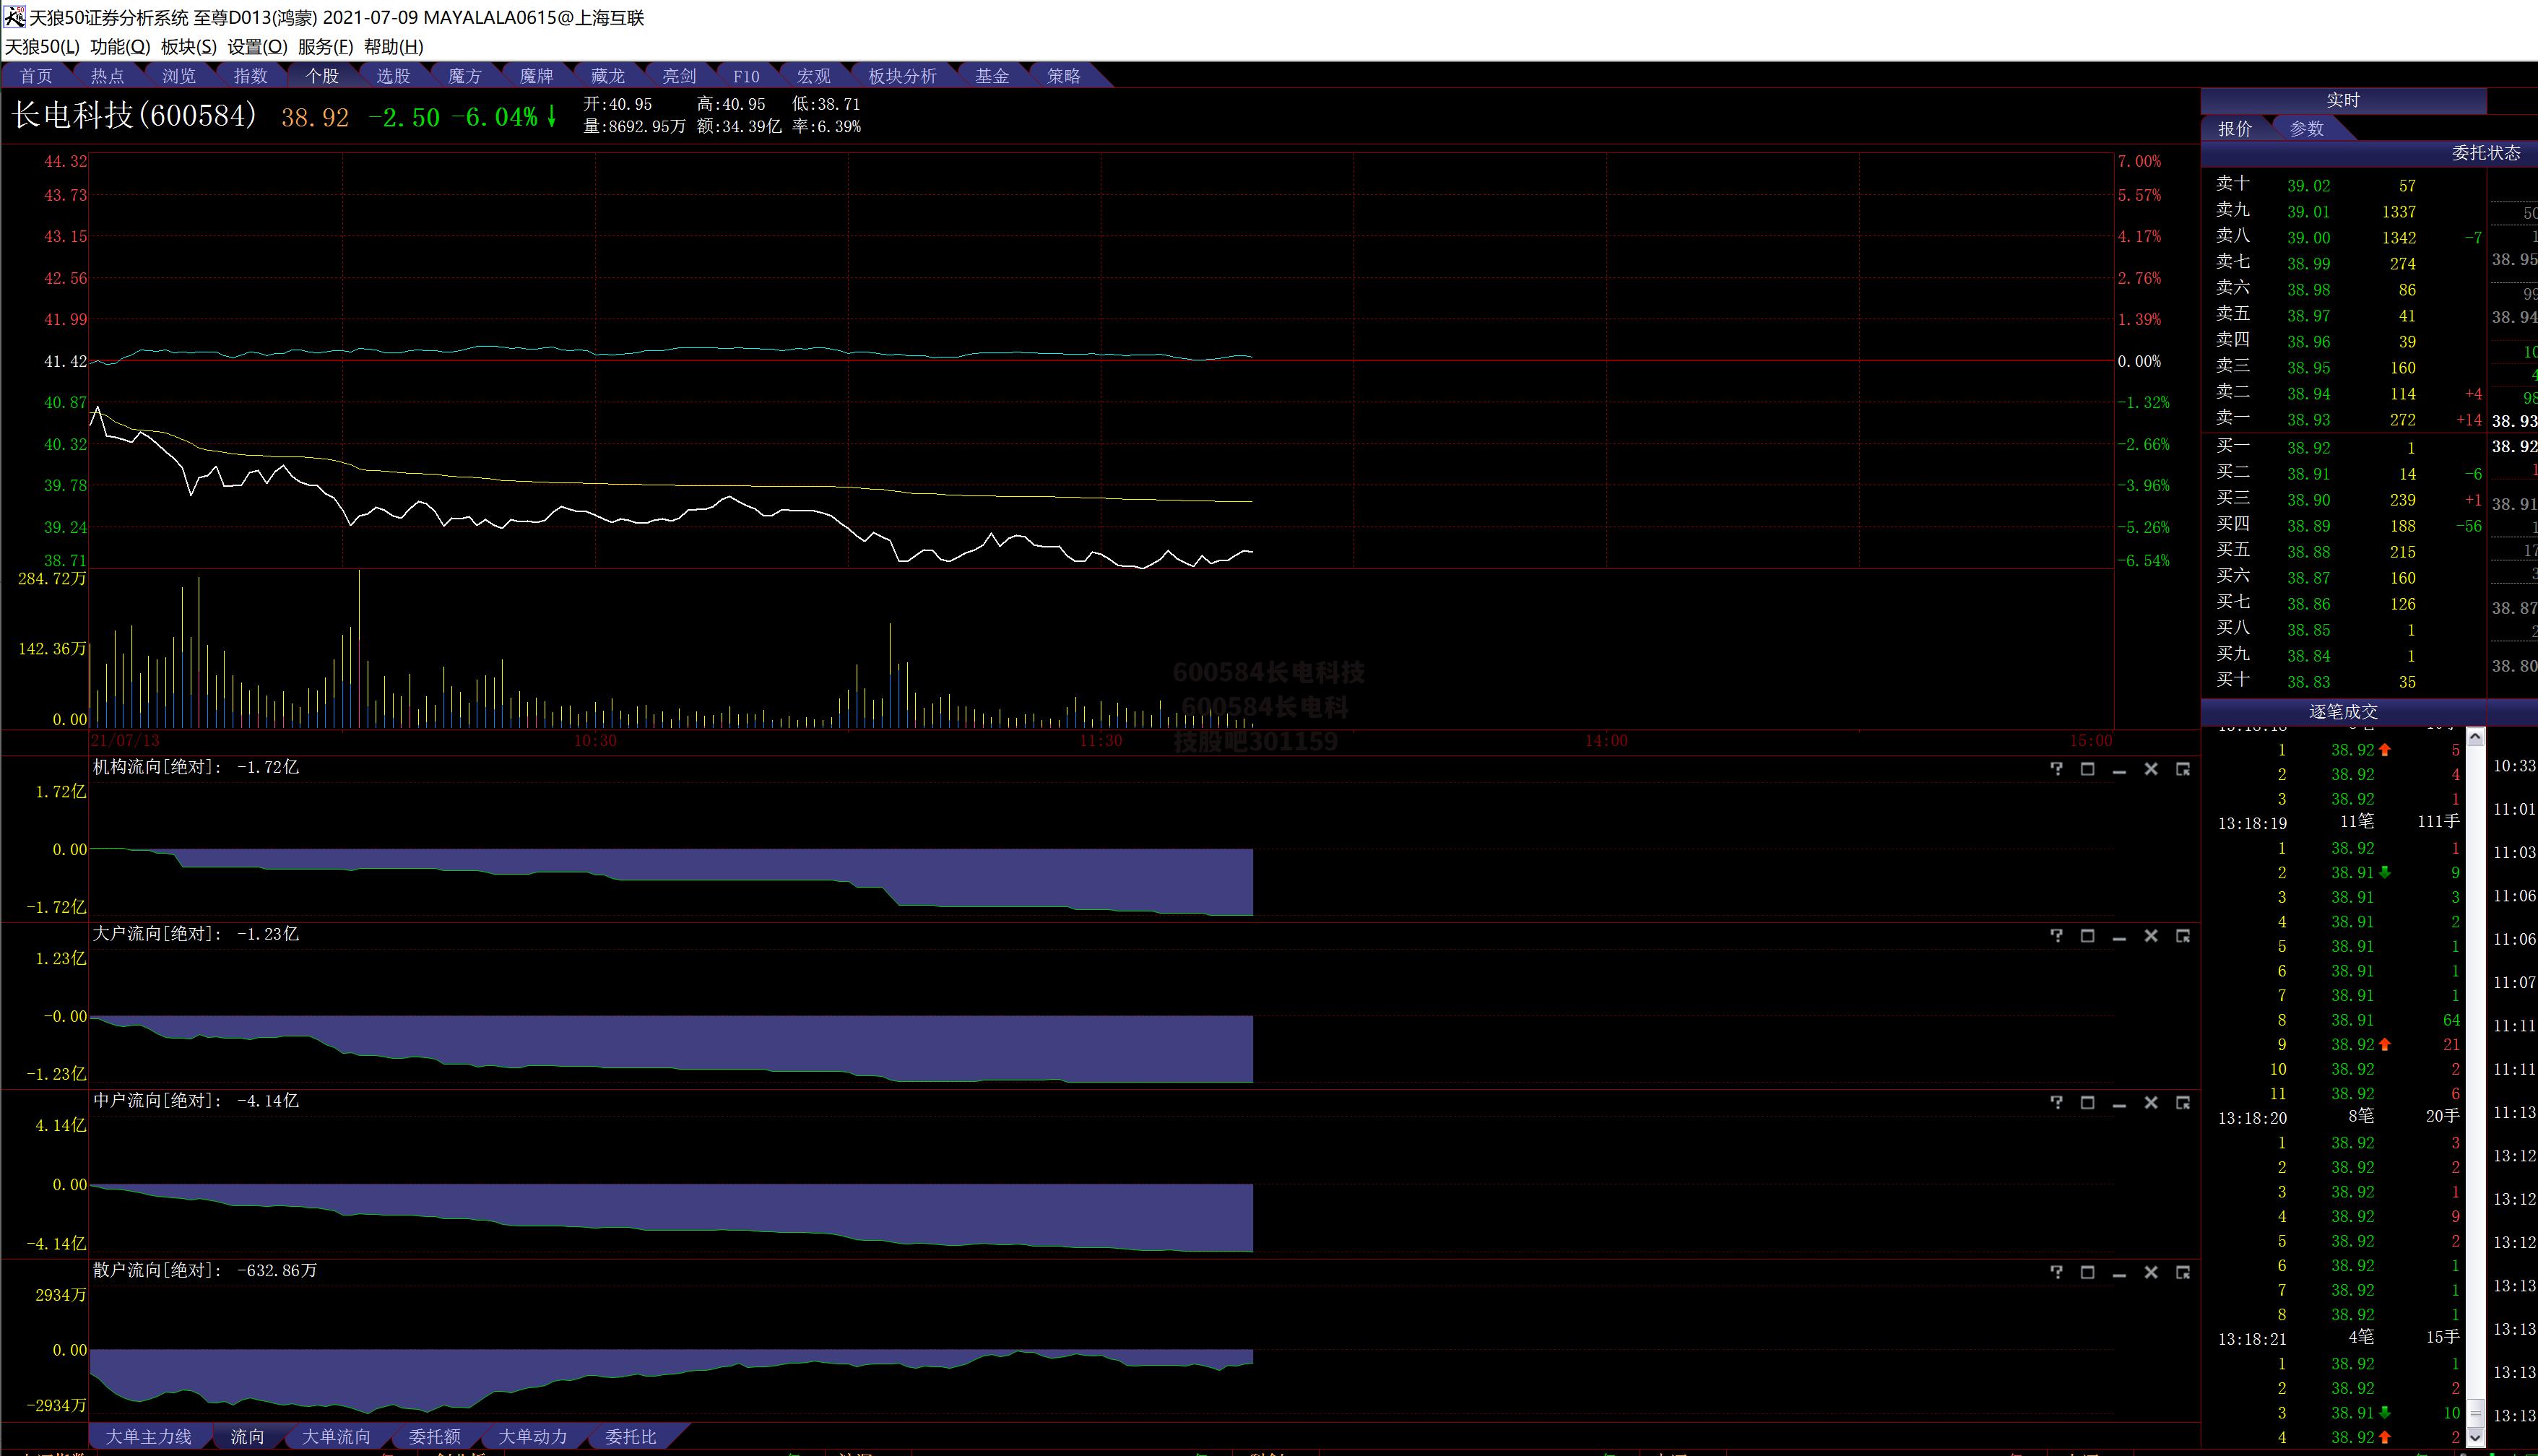Pop out the 大户流向 panel window
The height and width of the screenshot is (1456, 2538).
[x=2183, y=936]
